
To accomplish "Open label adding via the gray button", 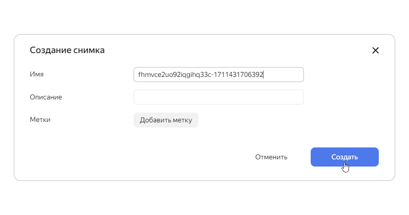I will 166,120.
